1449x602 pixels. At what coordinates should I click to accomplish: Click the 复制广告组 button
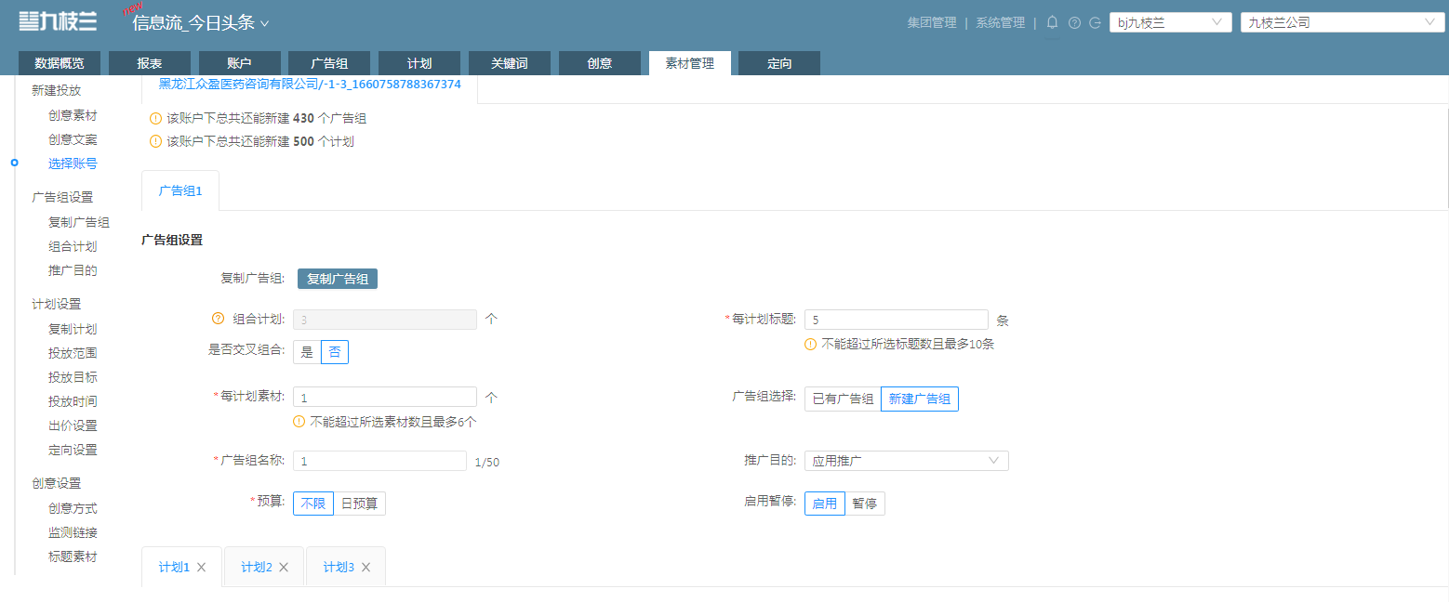pos(338,279)
